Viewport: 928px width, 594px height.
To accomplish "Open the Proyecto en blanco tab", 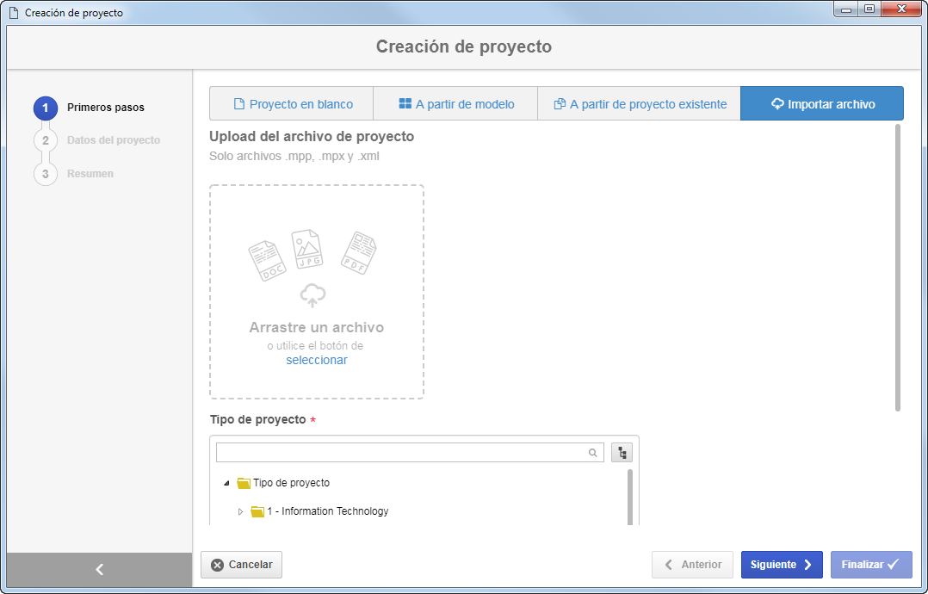I will click(291, 103).
